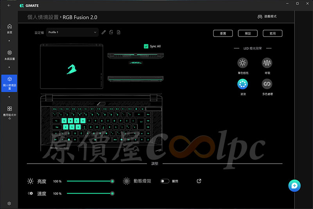Click the highlighted W key on keyboard
313x209 pixels.
coord(70,121)
